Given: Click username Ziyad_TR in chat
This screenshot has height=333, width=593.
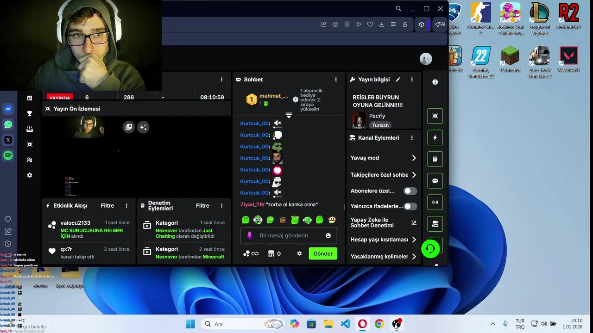Looking at the screenshot, I should coord(252,204).
